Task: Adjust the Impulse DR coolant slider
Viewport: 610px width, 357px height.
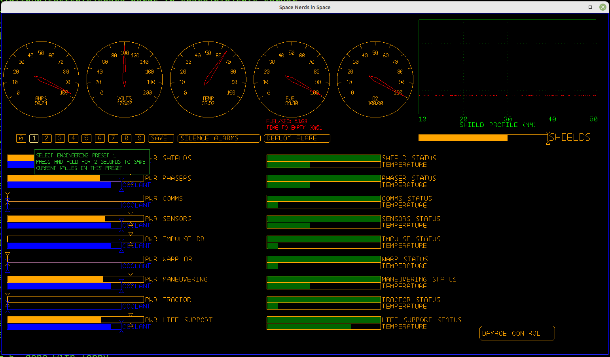Action: [x=64, y=246]
